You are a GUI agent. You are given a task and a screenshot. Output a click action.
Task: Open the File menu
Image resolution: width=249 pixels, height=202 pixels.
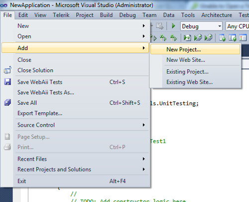tap(7, 15)
